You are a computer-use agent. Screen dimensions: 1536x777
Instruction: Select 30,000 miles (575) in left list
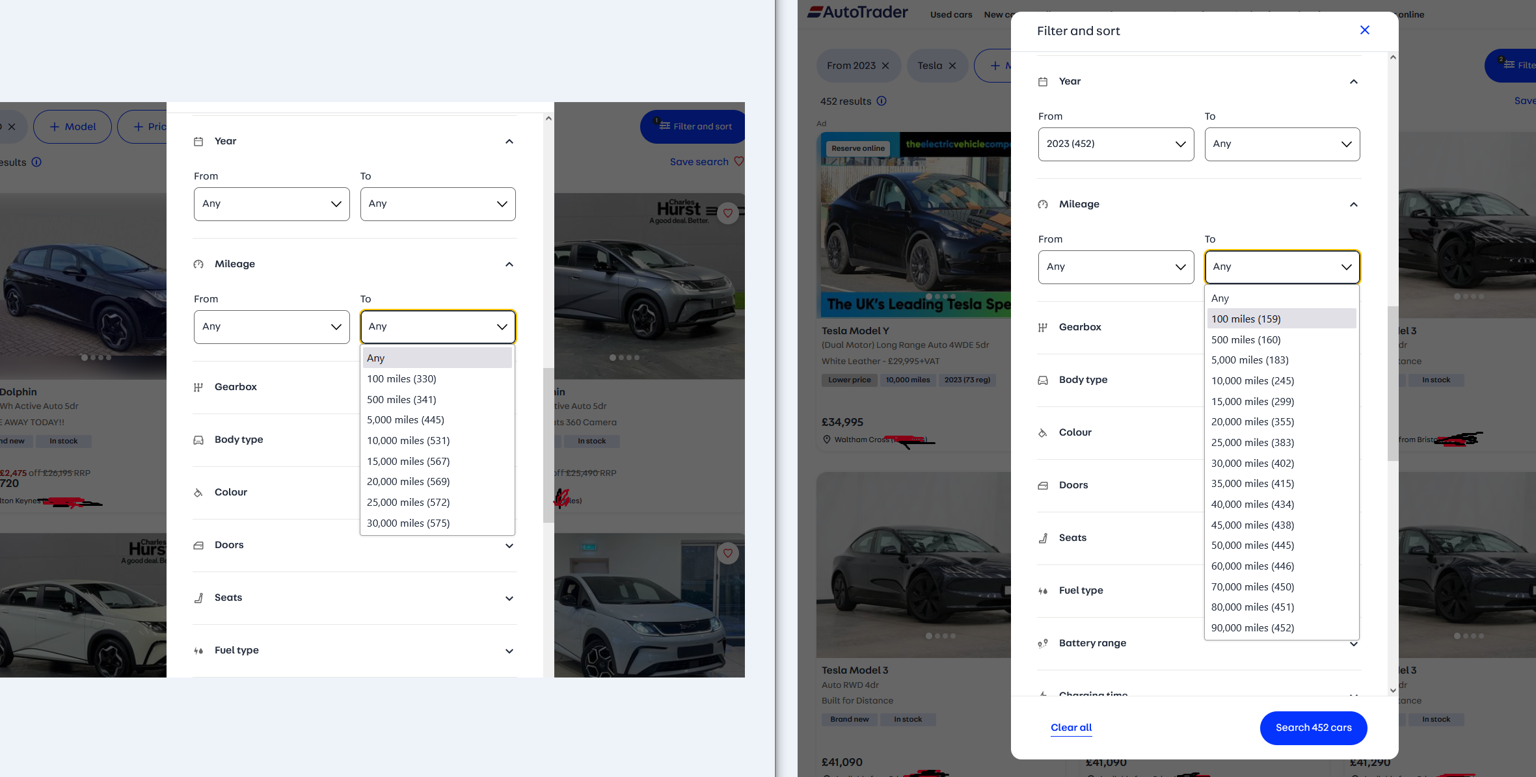pyautogui.click(x=437, y=523)
